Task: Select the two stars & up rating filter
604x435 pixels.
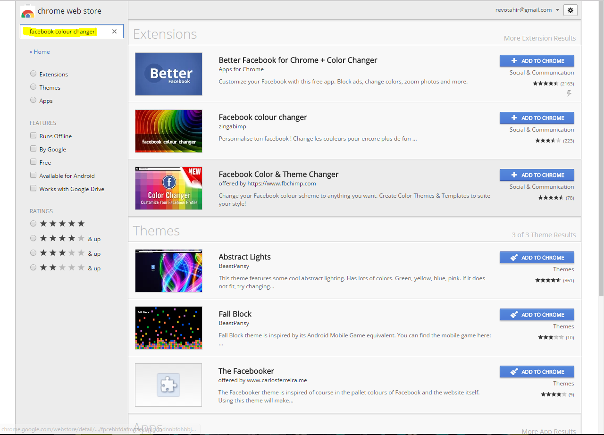Action: click(33, 268)
